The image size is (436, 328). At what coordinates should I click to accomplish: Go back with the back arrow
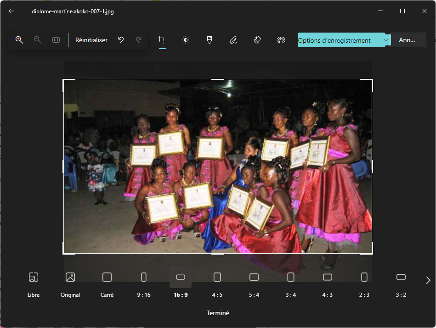coord(11,11)
